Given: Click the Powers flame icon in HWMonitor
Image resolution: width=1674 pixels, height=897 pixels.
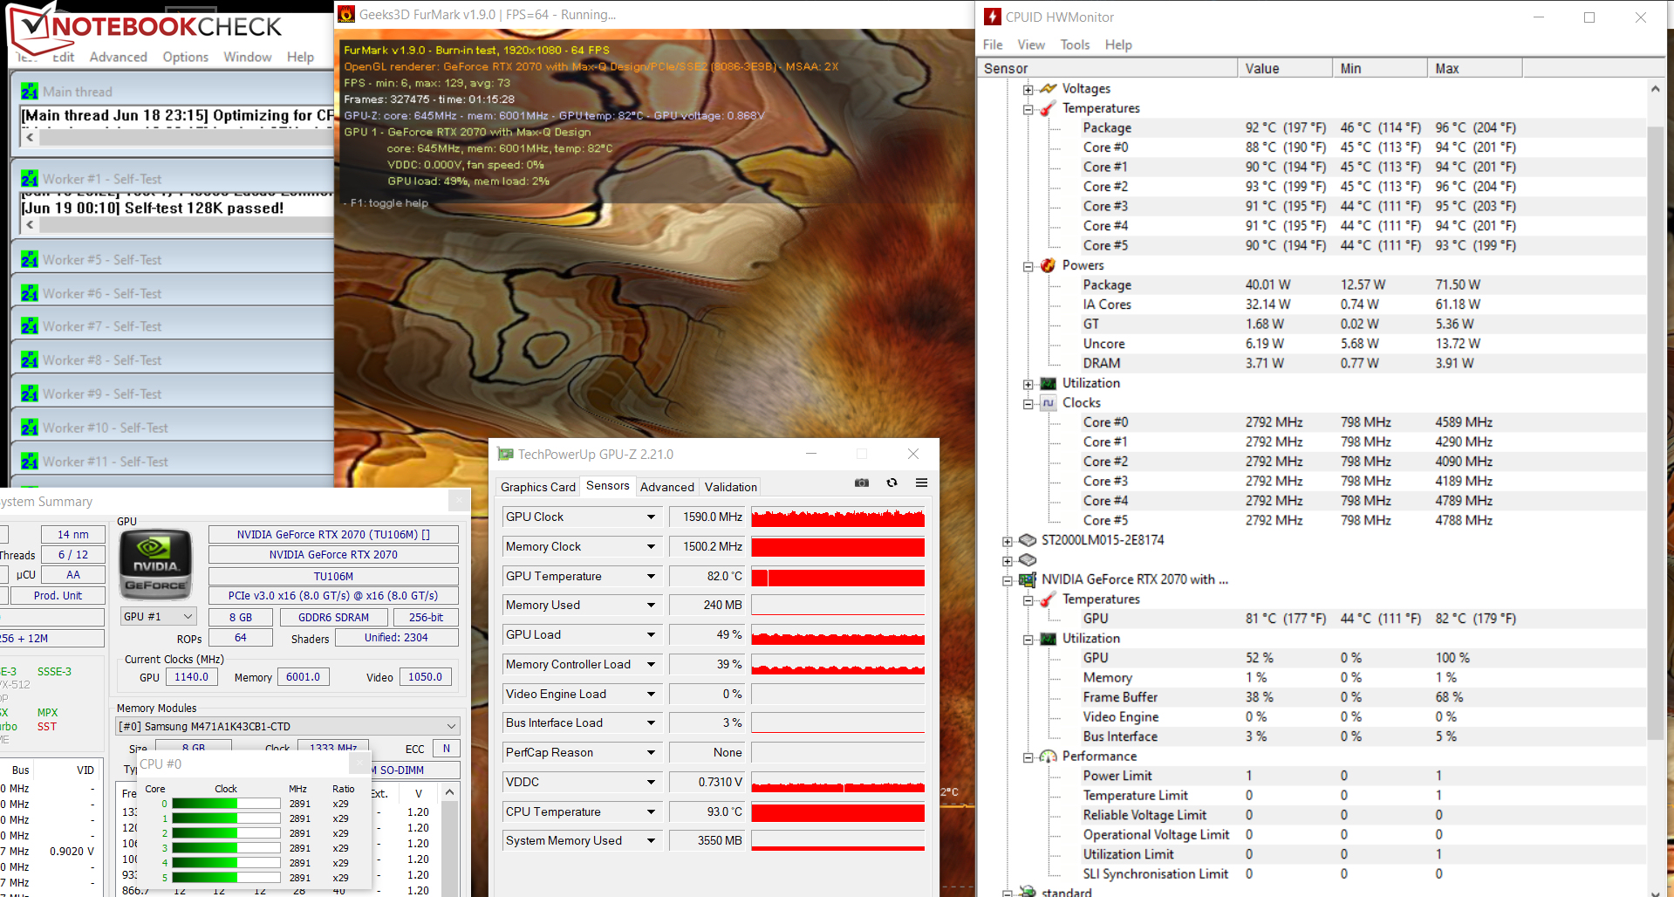Looking at the screenshot, I should 1049,265.
